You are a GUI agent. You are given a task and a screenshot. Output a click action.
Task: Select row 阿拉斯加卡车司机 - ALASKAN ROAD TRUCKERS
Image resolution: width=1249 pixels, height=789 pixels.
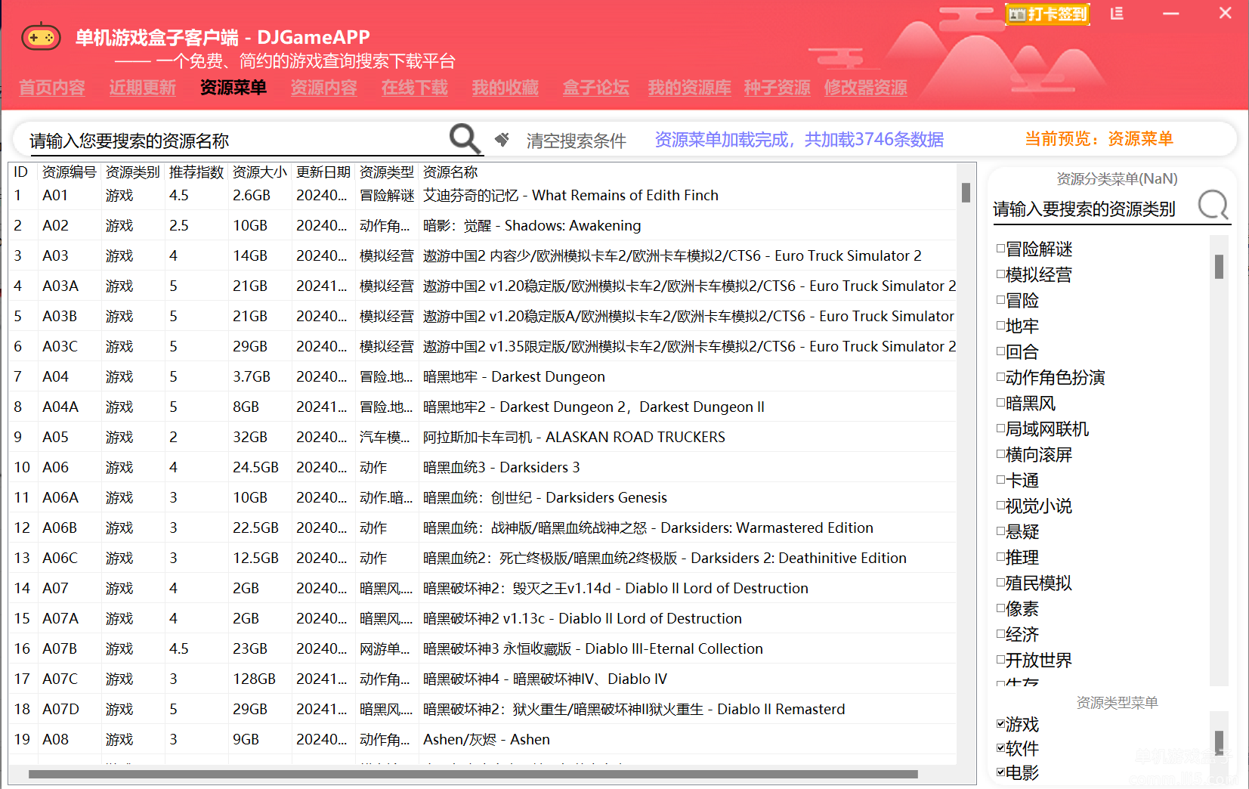pos(484,437)
